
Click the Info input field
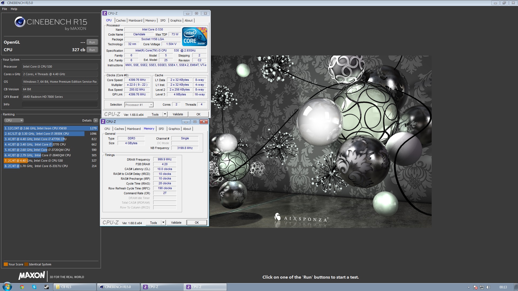[x=60, y=104]
